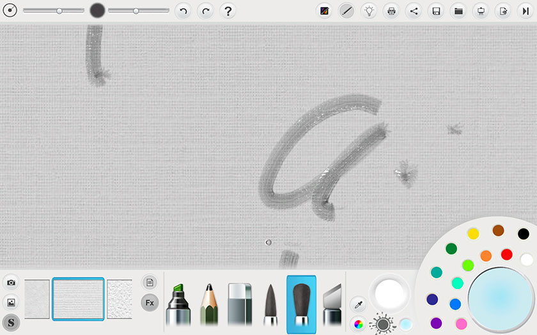This screenshot has height=335, width=537.
Task: Pick the black paint color
Action: click(x=524, y=234)
